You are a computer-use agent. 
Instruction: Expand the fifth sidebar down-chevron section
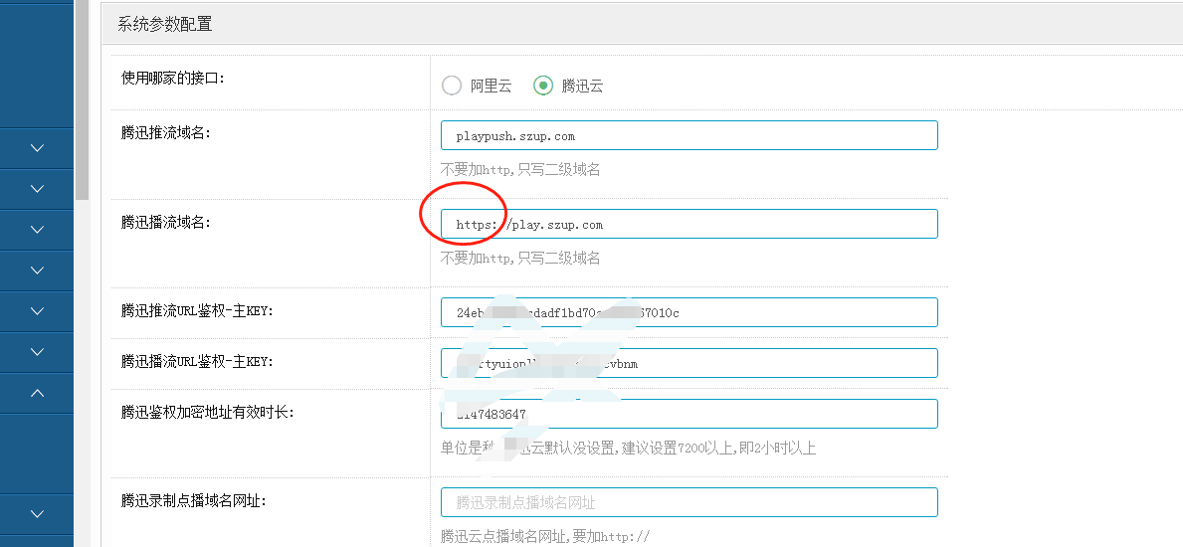(37, 311)
